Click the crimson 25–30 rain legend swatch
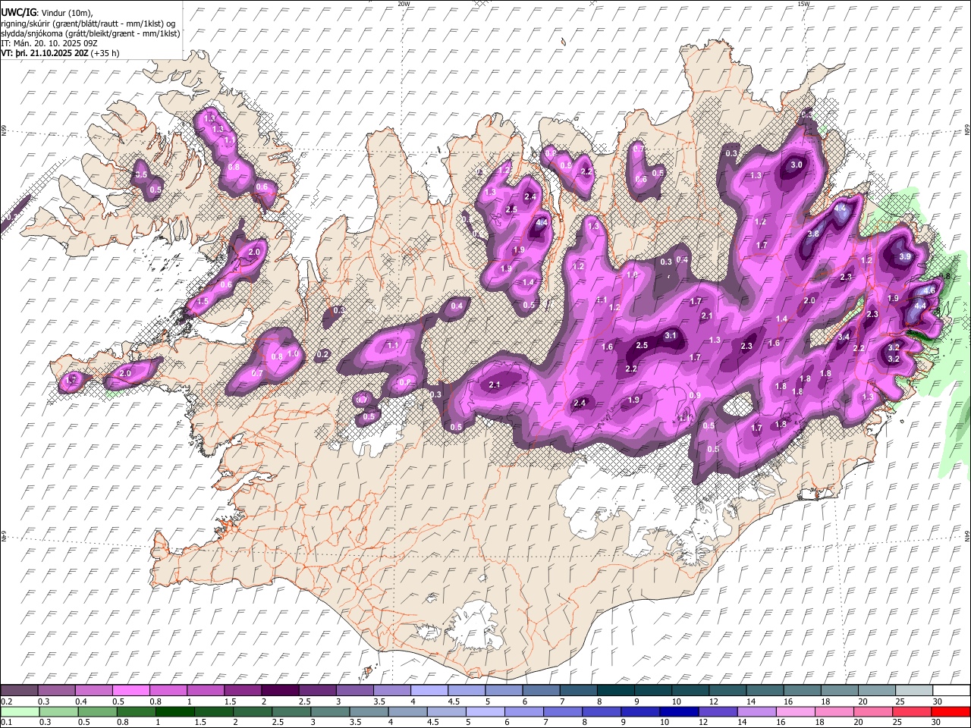 click(x=911, y=711)
